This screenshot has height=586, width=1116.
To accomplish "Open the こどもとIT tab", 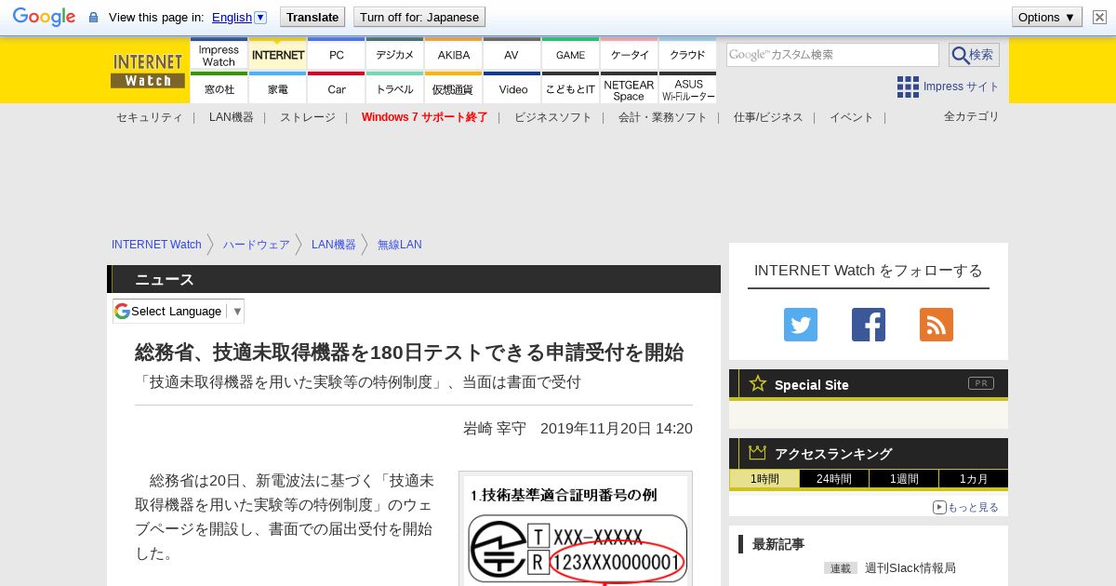I will (x=570, y=88).
